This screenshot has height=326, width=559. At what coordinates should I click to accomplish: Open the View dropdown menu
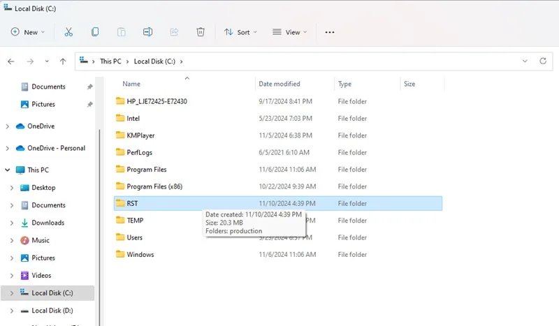pos(289,32)
